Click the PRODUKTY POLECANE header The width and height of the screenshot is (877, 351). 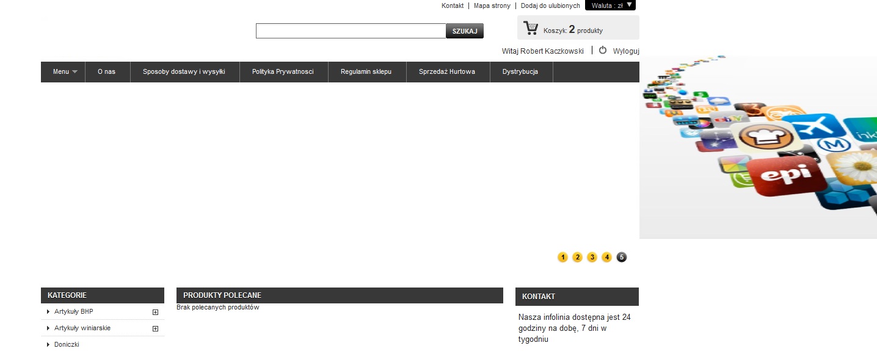(x=340, y=295)
